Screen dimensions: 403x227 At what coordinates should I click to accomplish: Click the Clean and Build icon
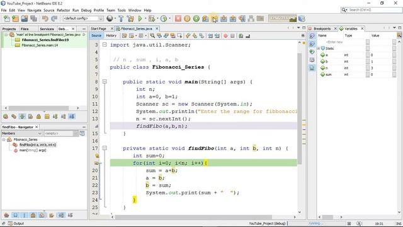pyautogui.click(x=130, y=18)
